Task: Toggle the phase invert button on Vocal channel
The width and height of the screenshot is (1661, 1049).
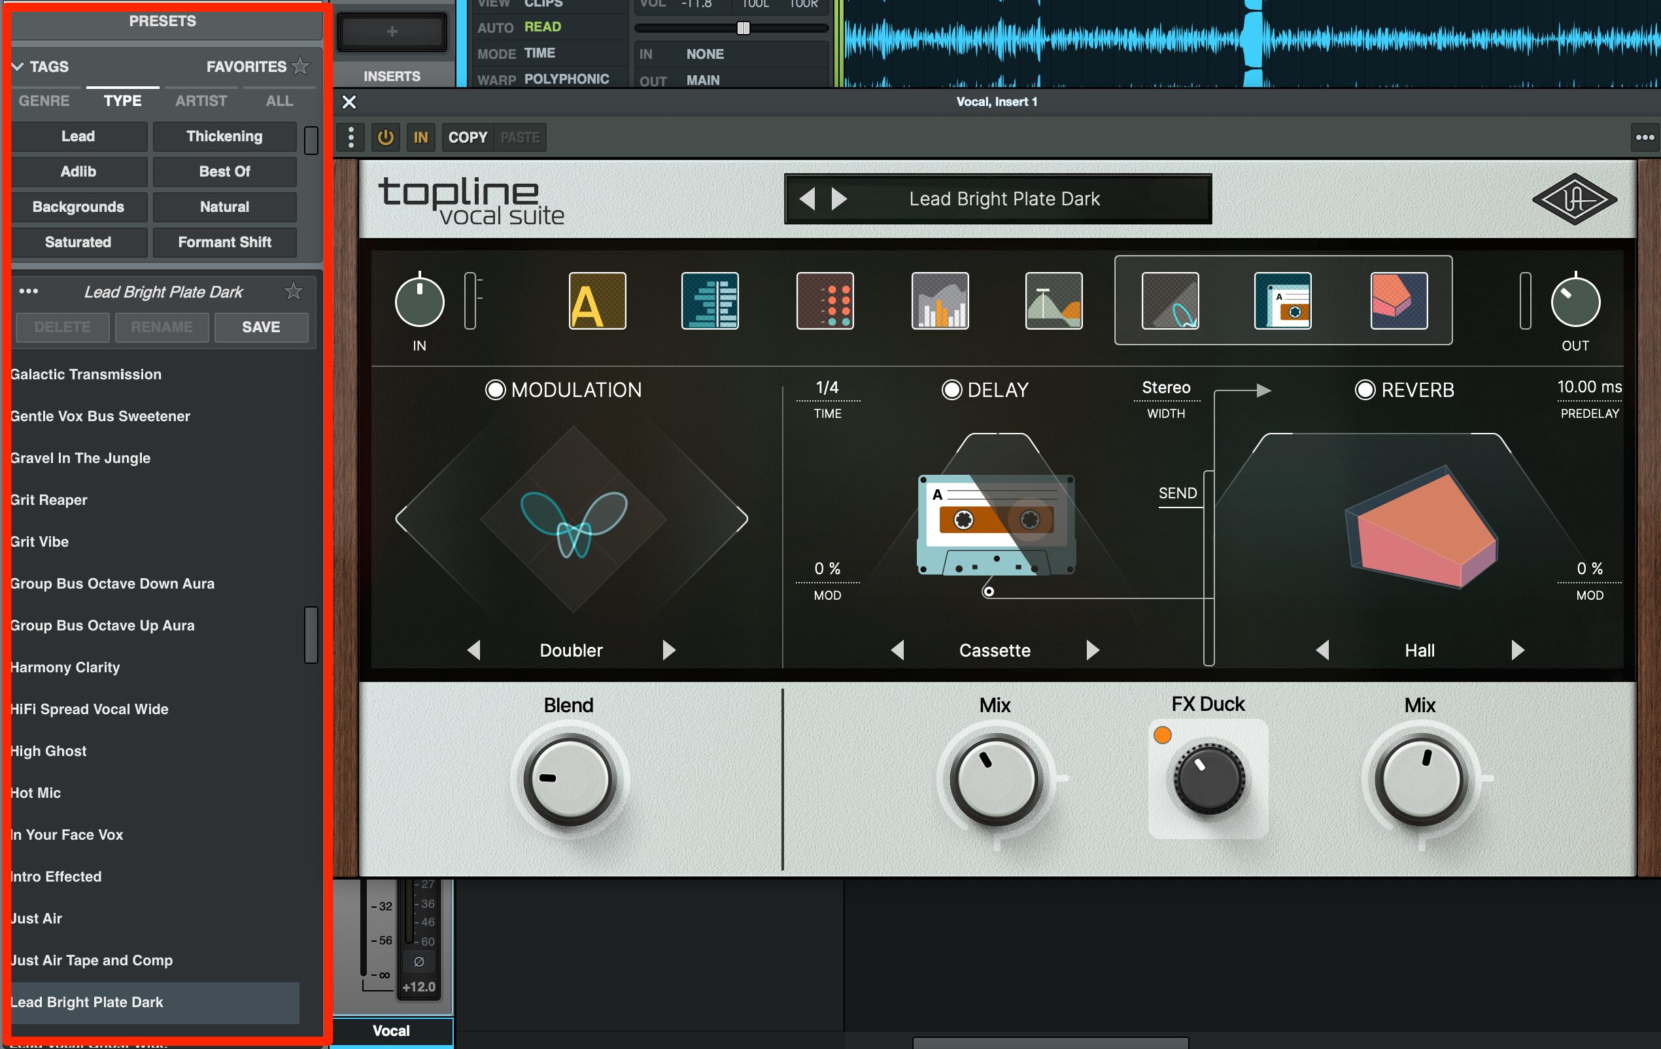Action: tap(418, 961)
